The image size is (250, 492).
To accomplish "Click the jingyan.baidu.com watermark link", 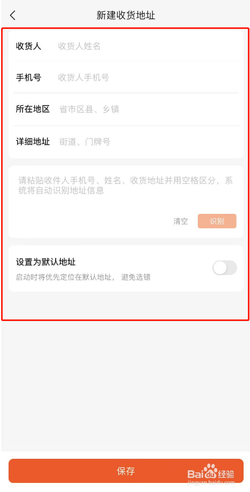I will coord(211,482).
